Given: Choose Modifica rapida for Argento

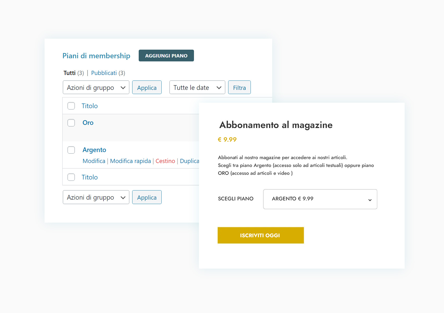Looking at the screenshot, I should point(130,161).
